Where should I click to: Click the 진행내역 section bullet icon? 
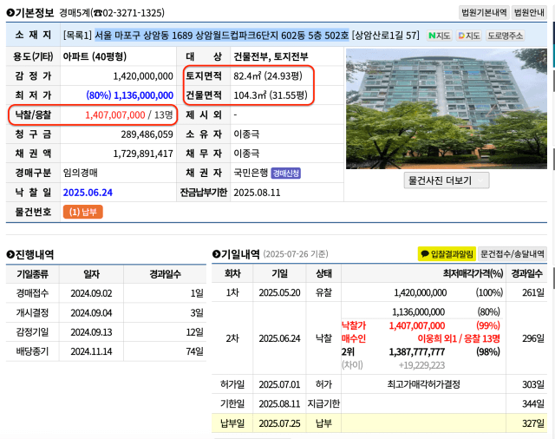pos(10,254)
